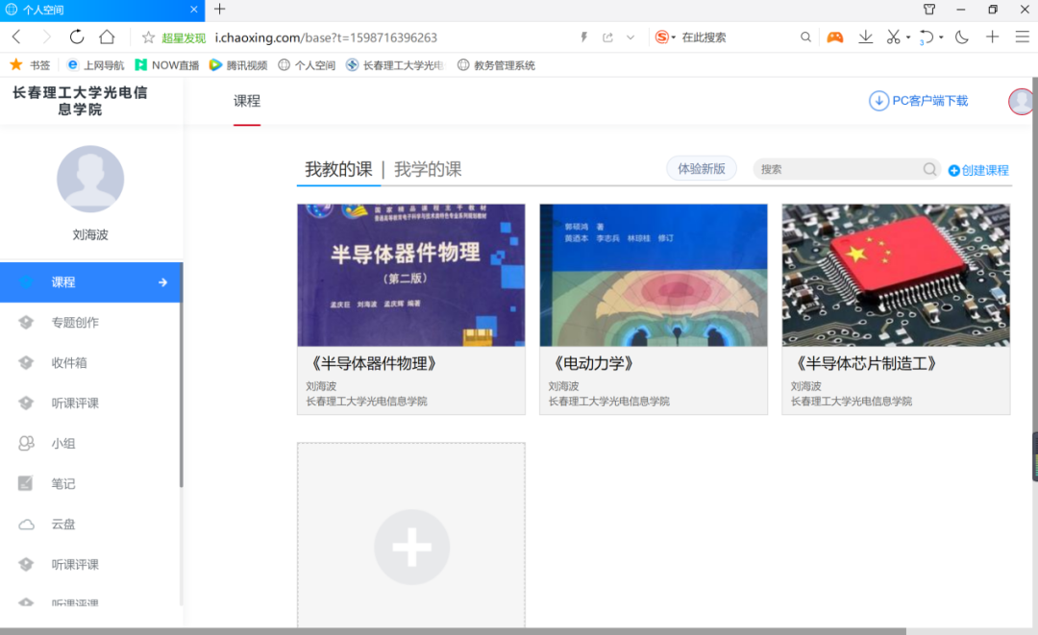
Task: Open user avatar at top right
Action: pyautogui.click(x=1021, y=101)
